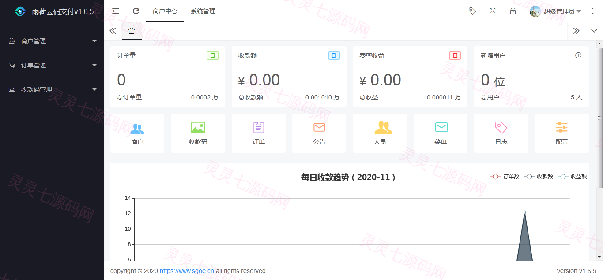Open the tab options down-chevron dropdown
Screen dimensions: 603x280
coord(594,31)
